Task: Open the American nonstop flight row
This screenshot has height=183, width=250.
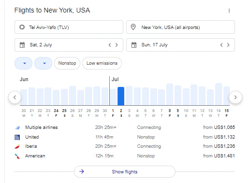Action: (x=125, y=156)
